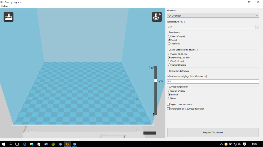Click the orange Avast tray icon

tap(226, 144)
